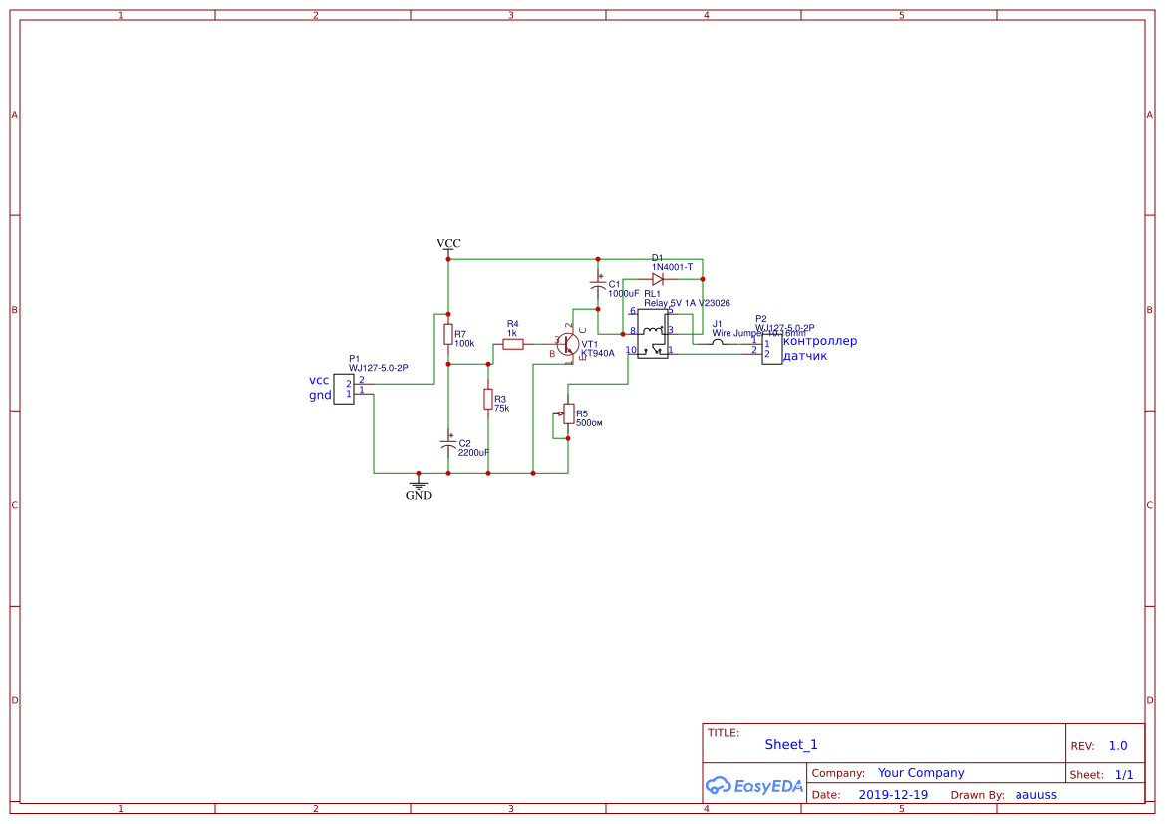Click the 'Sheet_1' title text
1165x824 pixels.
[x=791, y=744]
